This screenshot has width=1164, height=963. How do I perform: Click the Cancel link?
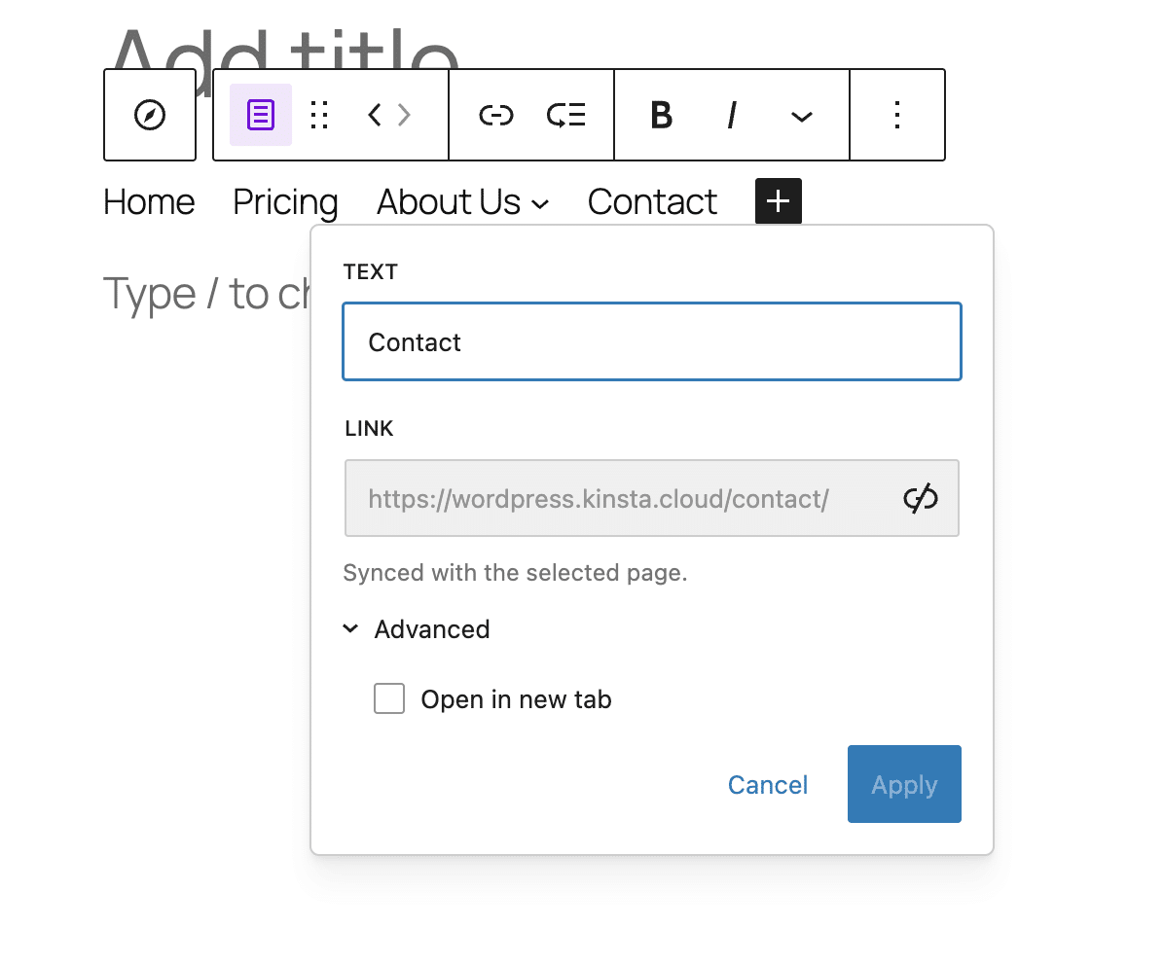768,784
